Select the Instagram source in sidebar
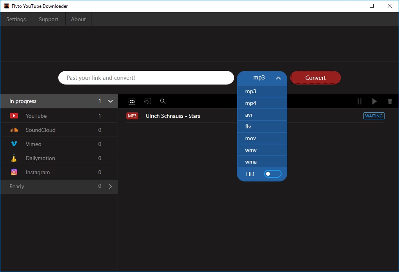The image size is (399, 272). [x=38, y=172]
